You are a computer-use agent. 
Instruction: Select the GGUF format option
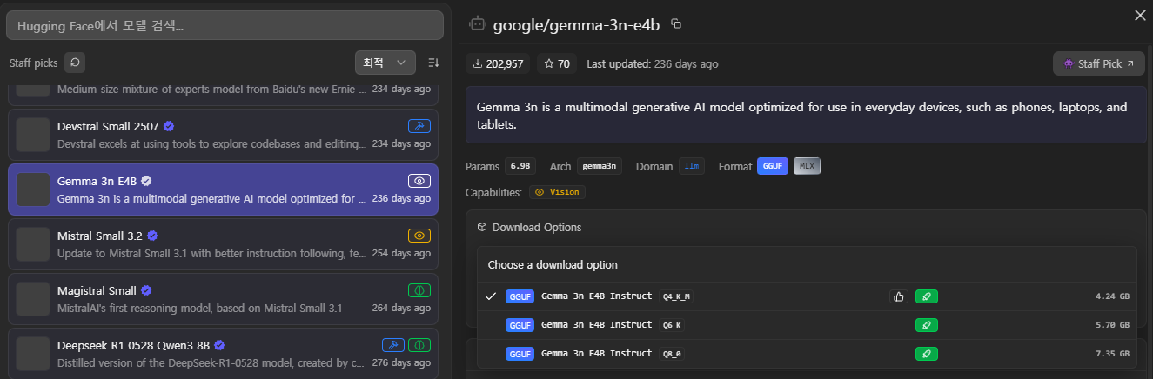pyautogui.click(x=772, y=166)
